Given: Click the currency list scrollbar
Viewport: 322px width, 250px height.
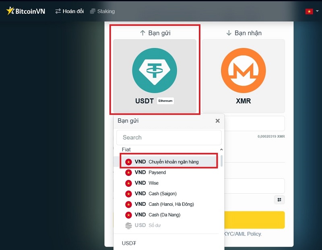Looking at the screenshot, I should [221, 160].
